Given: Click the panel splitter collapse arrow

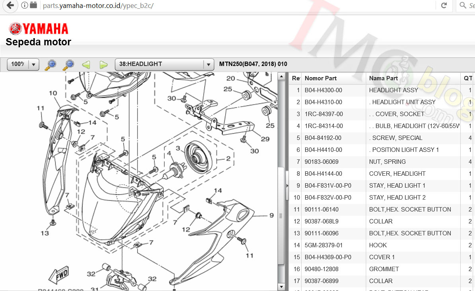Looking at the screenshot, I should [287, 186].
